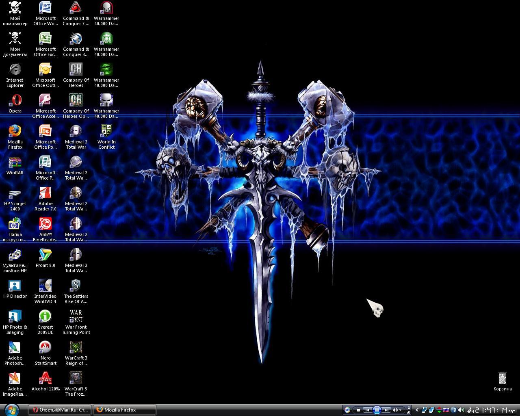Launch Adobe ImageReady desktop shortcut
The height and width of the screenshot is (416, 520).
click(15, 384)
